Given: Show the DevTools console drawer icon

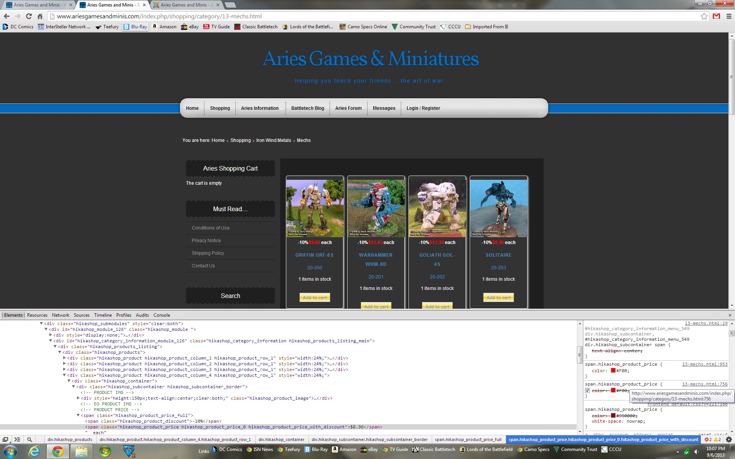Looking at the screenshot, I should tap(17, 439).
